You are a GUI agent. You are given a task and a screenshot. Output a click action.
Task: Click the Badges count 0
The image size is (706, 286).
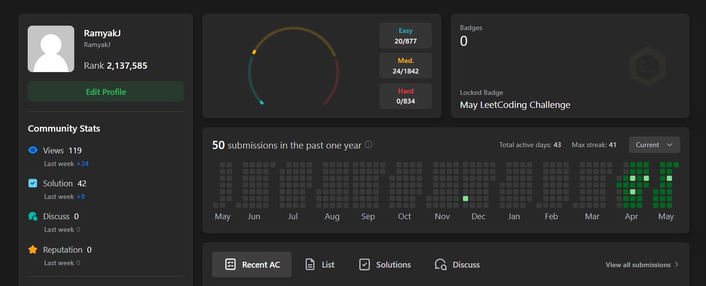[x=464, y=41]
